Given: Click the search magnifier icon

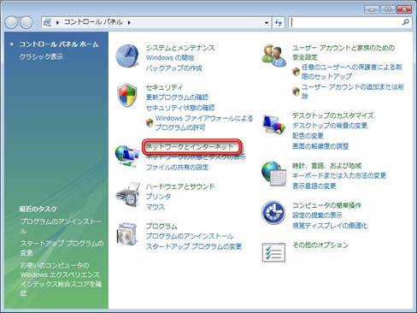Looking at the screenshot, I should coord(406,22).
